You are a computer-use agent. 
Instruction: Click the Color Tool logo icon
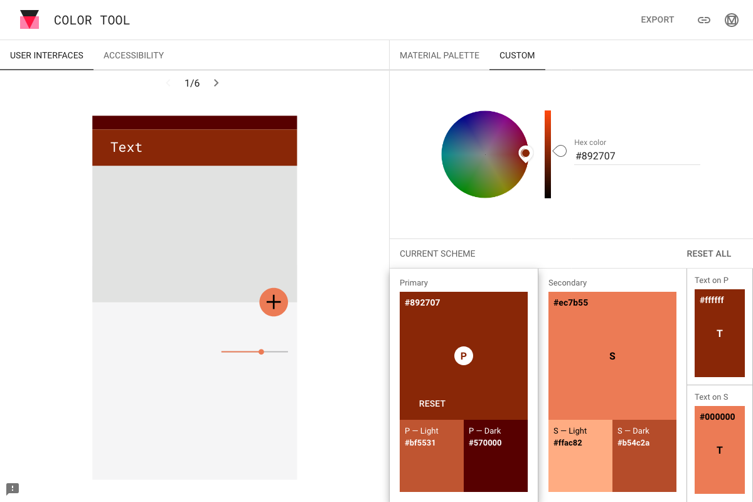pos(29,19)
